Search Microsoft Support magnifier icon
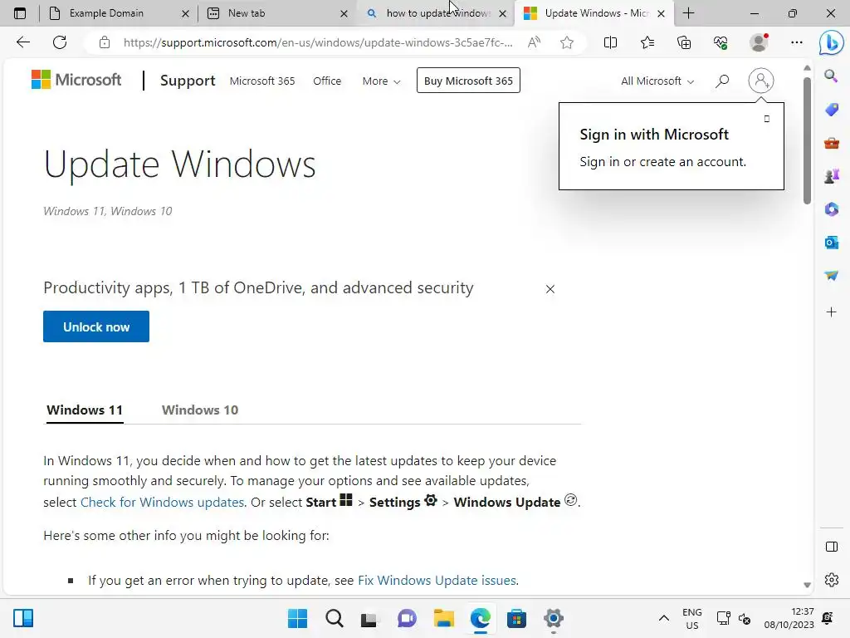The image size is (850, 638). pyautogui.click(x=722, y=81)
